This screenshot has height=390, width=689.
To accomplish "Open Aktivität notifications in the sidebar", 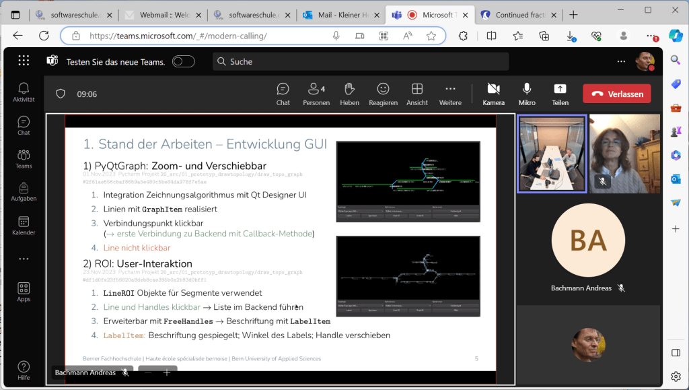I will (x=24, y=92).
